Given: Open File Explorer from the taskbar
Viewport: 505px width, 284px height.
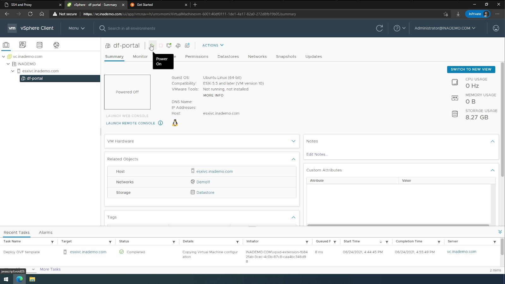Looking at the screenshot, I should pos(32,279).
